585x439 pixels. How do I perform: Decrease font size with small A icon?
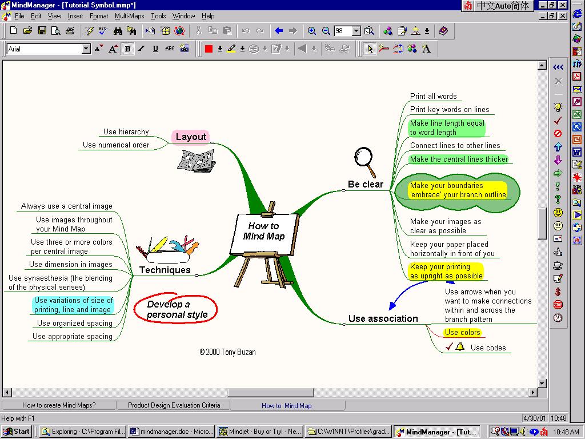click(x=99, y=49)
